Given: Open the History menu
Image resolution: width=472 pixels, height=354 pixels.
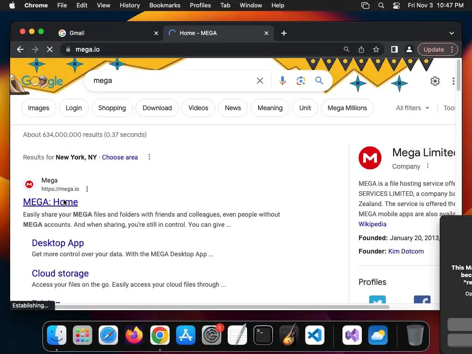Looking at the screenshot, I should pos(130,6).
